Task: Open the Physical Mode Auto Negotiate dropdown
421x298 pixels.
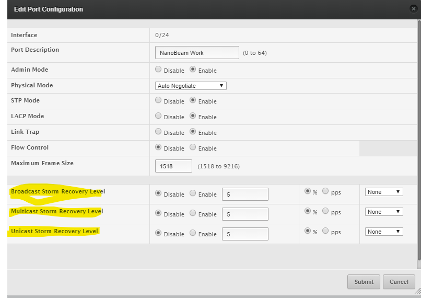Action: click(191, 85)
